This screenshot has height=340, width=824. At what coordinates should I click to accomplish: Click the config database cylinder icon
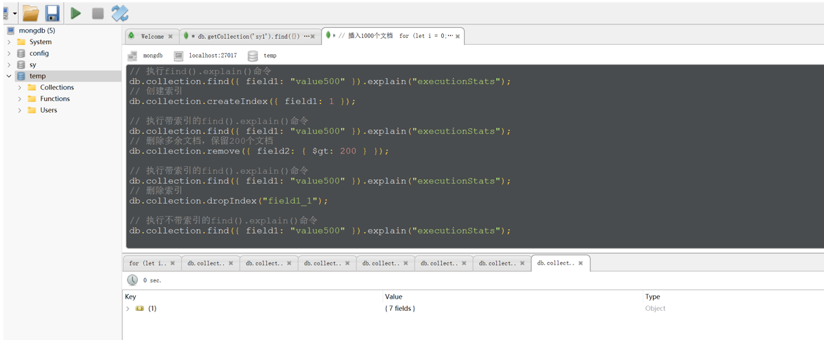point(21,53)
